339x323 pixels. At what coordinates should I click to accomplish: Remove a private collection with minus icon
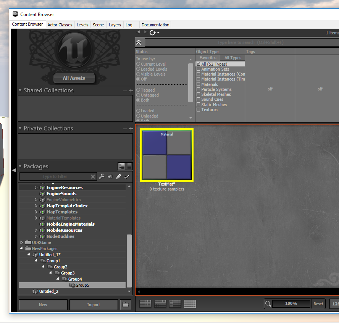coord(125,129)
